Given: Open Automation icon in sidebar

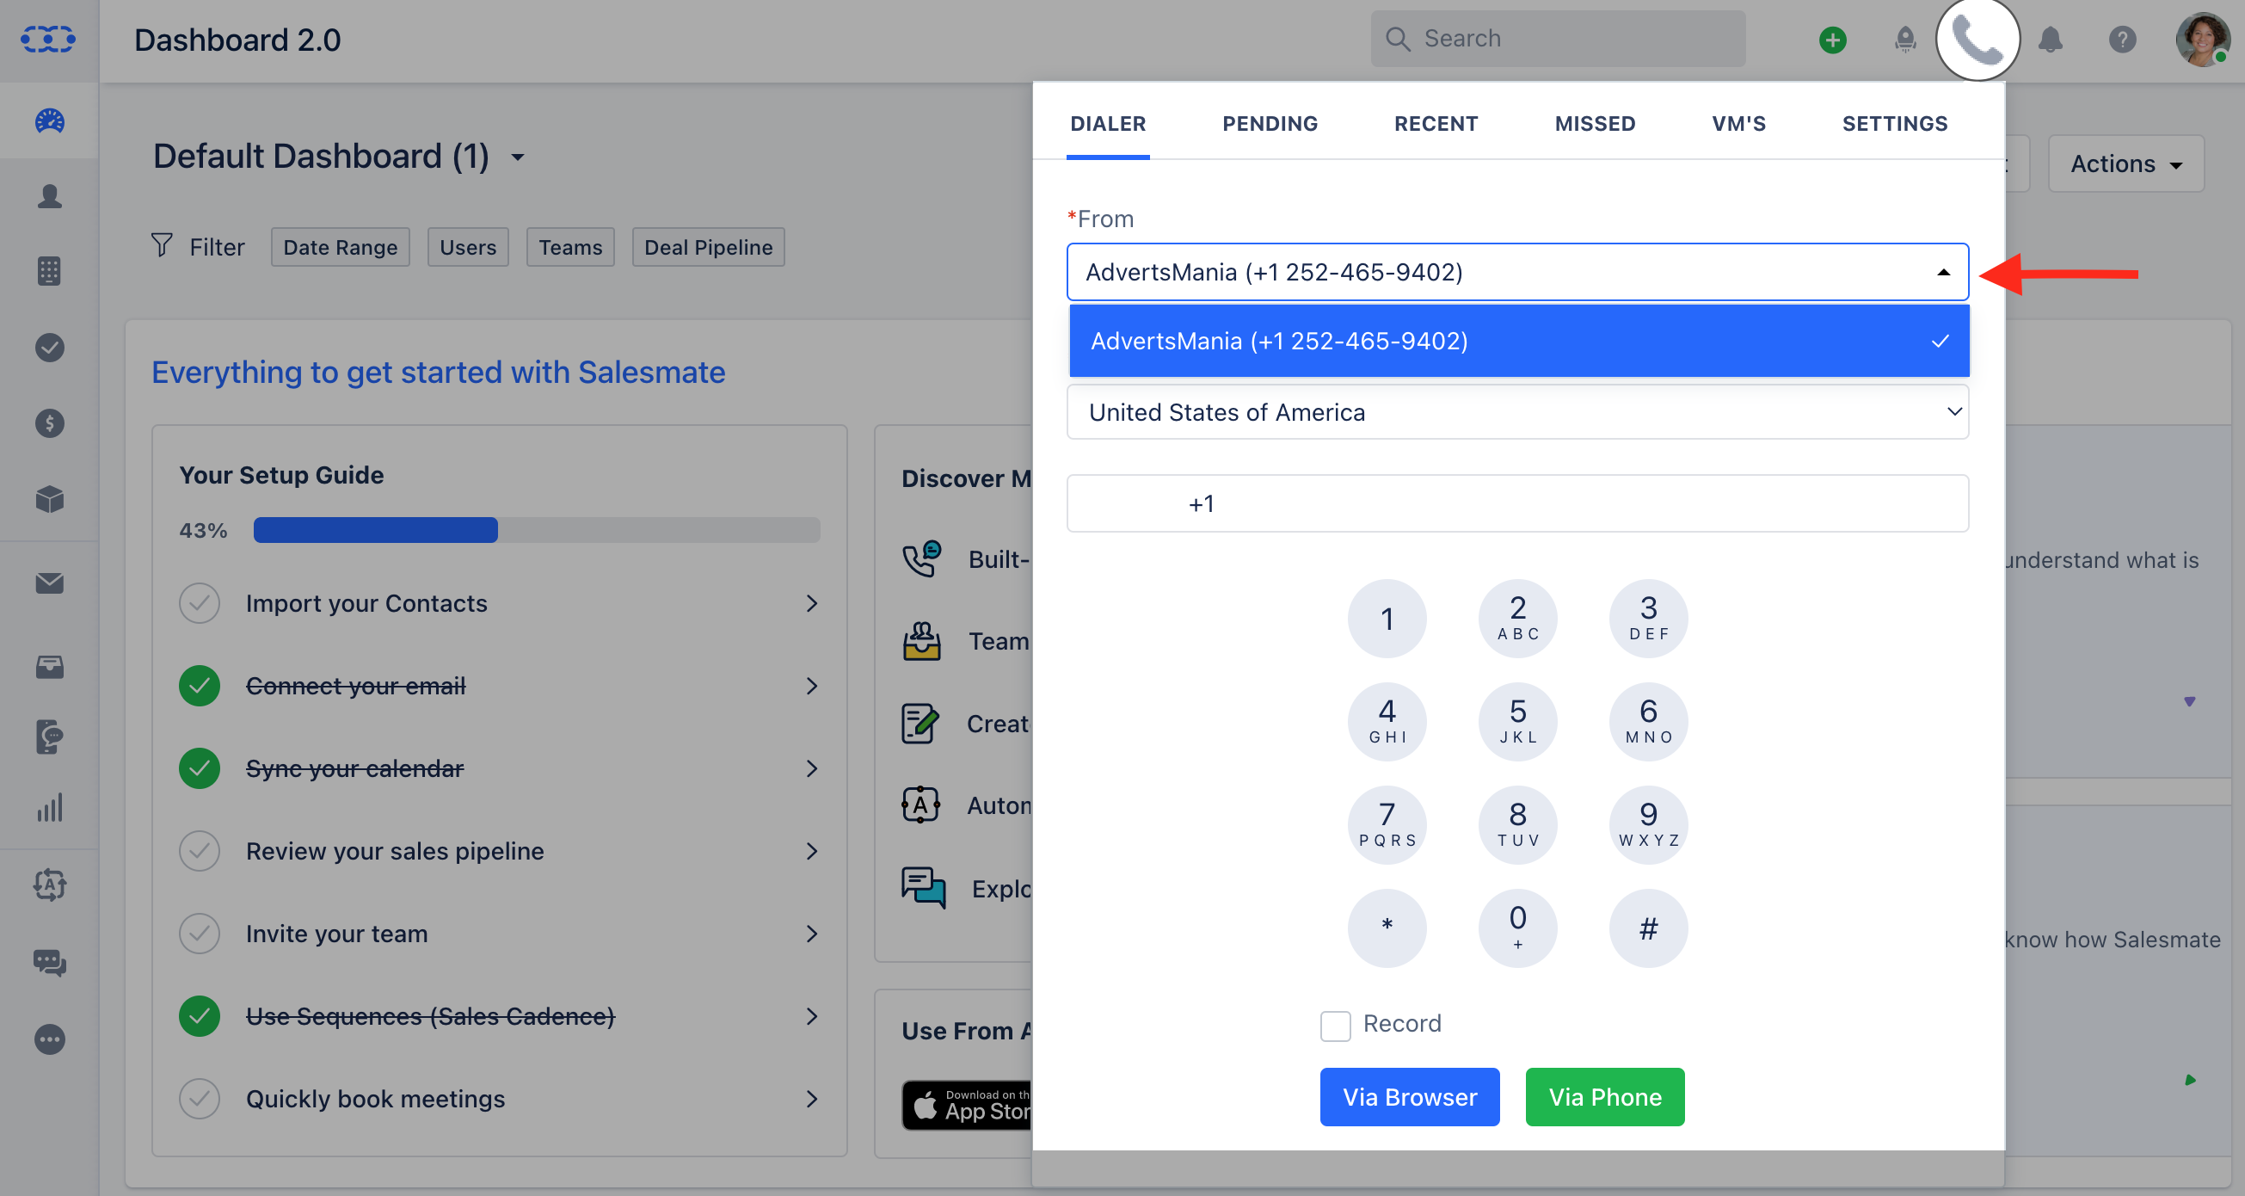Looking at the screenshot, I should point(50,884).
